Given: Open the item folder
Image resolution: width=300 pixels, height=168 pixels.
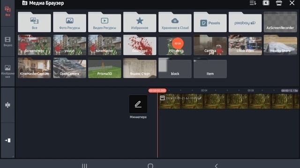Looking at the screenshot, I should [210, 68].
